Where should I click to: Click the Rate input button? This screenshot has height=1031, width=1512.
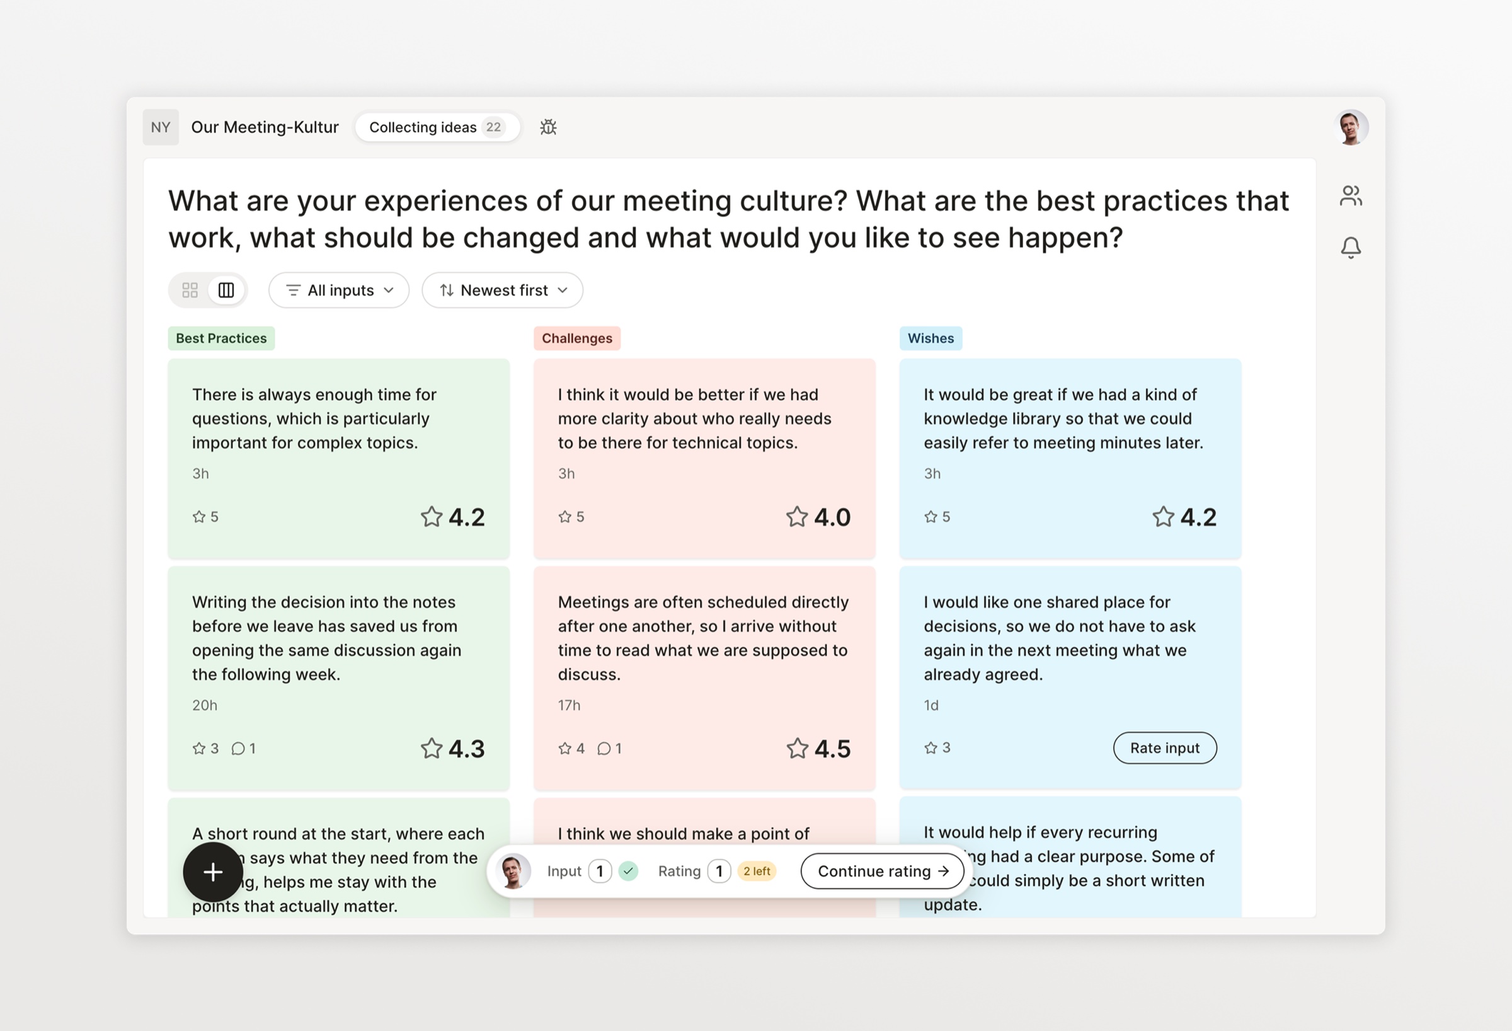[x=1165, y=748]
